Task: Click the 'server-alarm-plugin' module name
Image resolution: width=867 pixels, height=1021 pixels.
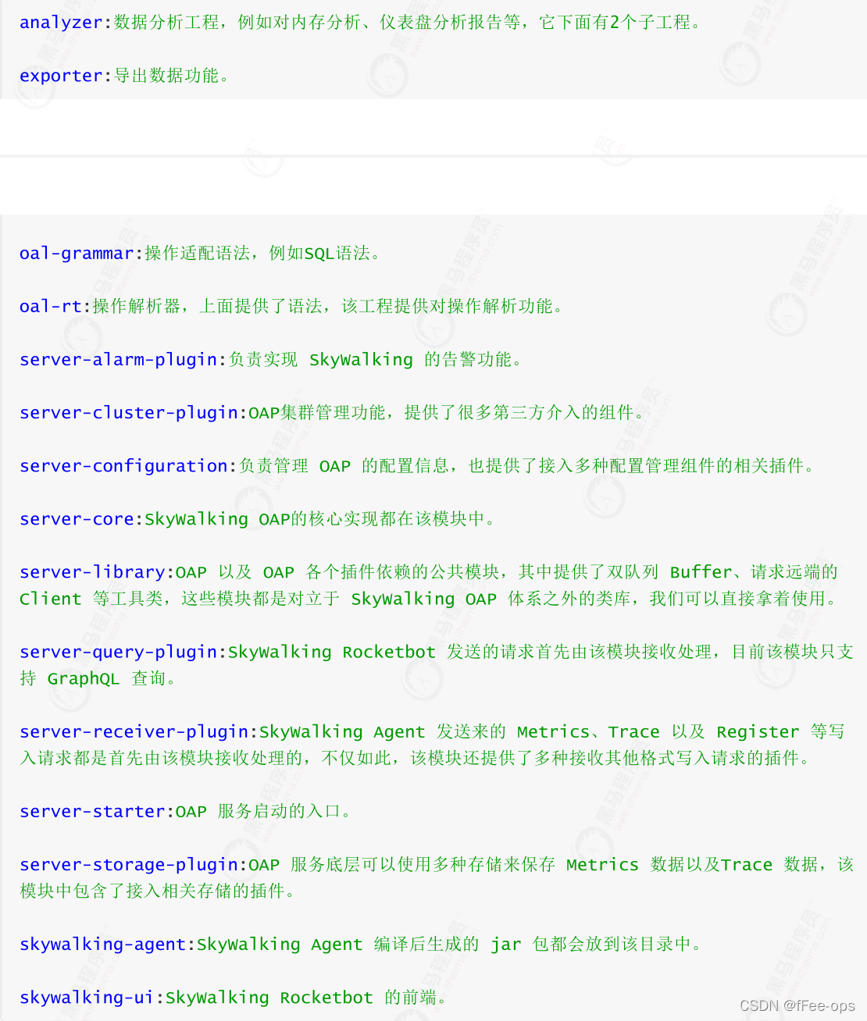Action: [118, 360]
